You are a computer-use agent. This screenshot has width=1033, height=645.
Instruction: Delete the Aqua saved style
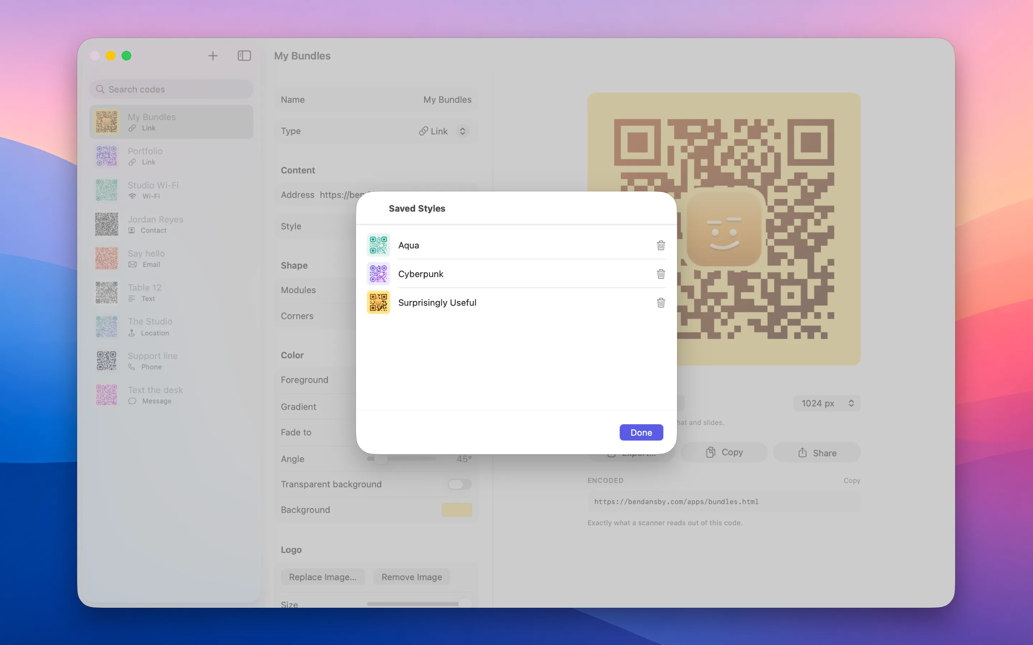tap(661, 245)
